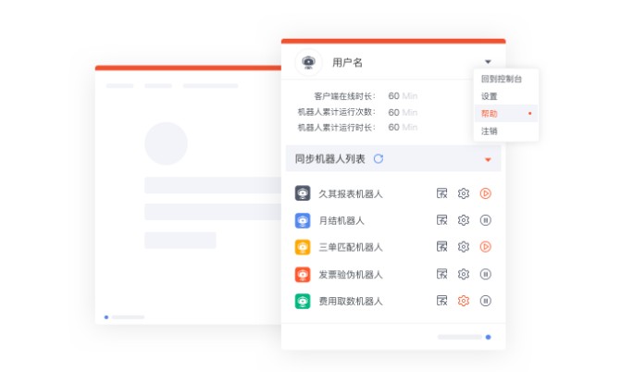Collapse the 同步机器人列表 section arrow
The height and width of the screenshot is (372, 621).
pos(488,159)
